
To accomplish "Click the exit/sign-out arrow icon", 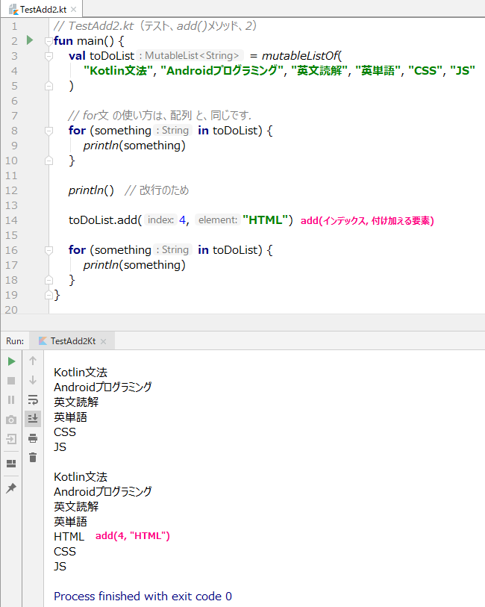I will pyautogui.click(x=12, y=439).
